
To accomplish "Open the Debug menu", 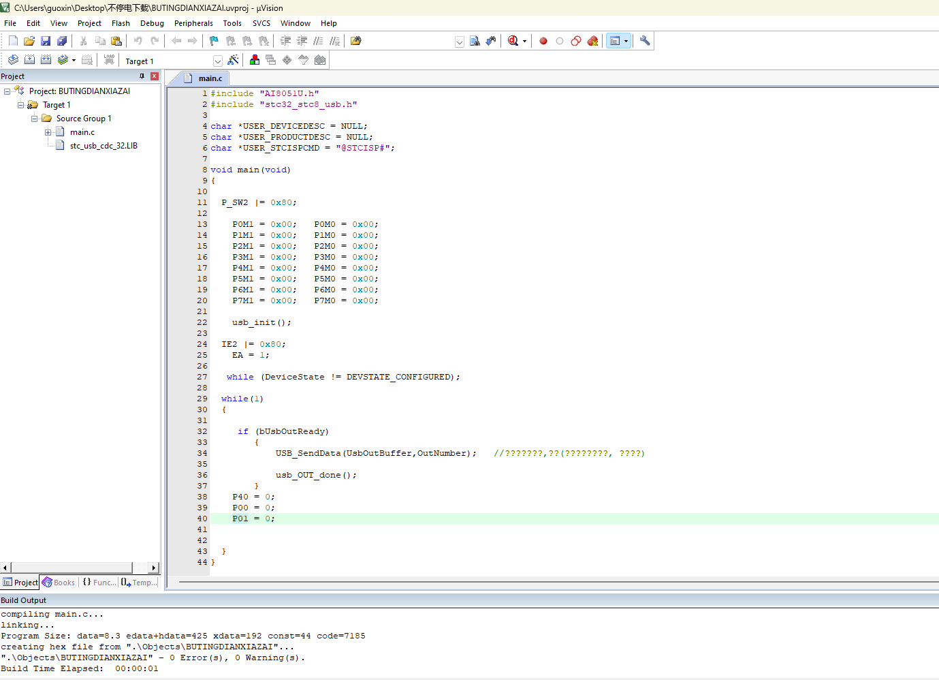I will pyautogui.click(x=152, y=23).
